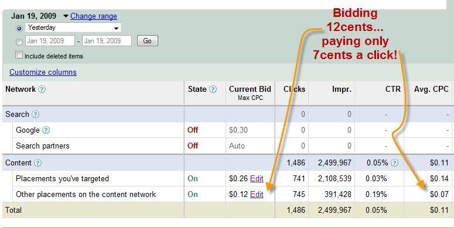Enable Include deleted items checkbox

(19, 55)
